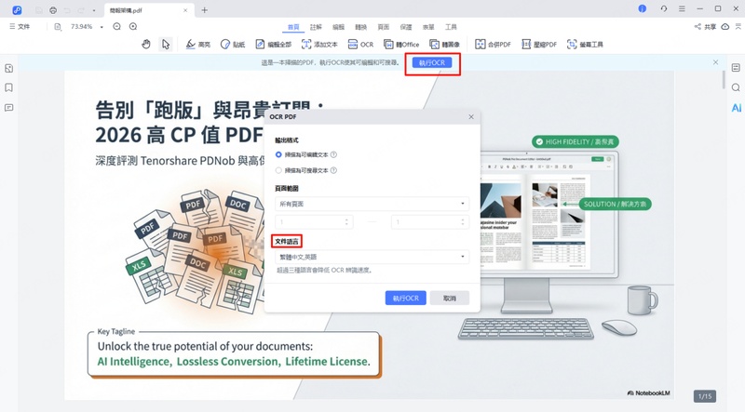Collapse the ribbon with top-right chevron
Viewport: 745px width, 412px height.
tap(738, 27)
